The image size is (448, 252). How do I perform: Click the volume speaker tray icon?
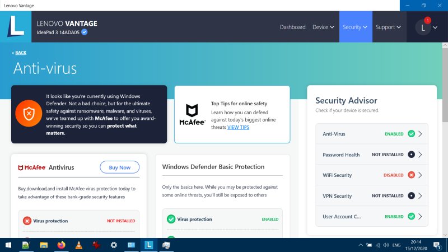tap(386, 245)
